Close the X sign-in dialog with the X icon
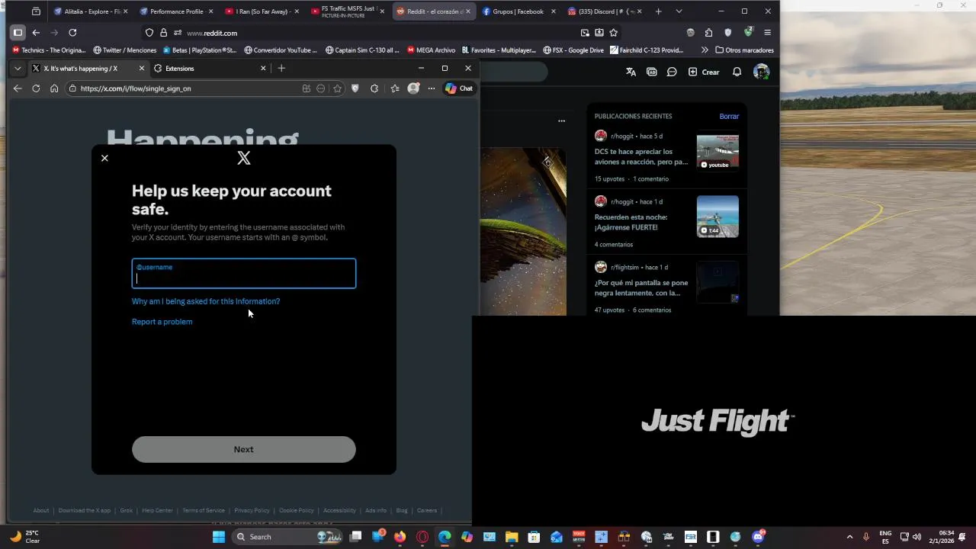This screenshot has height=549, width=976. click(104, 158)
